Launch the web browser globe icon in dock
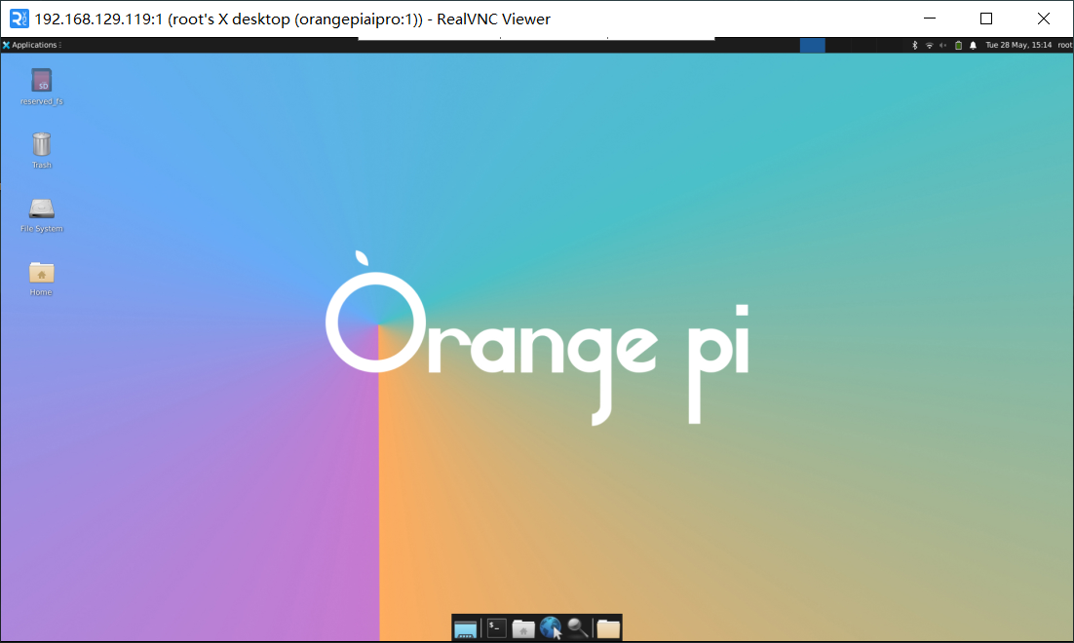The height and width of the screenshot is (643, 1074). point(551,628)
